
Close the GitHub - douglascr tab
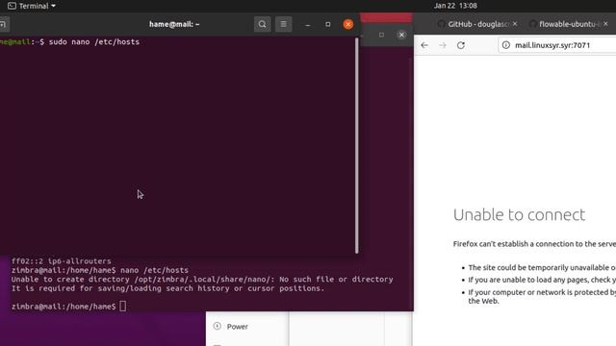(515, 24)
